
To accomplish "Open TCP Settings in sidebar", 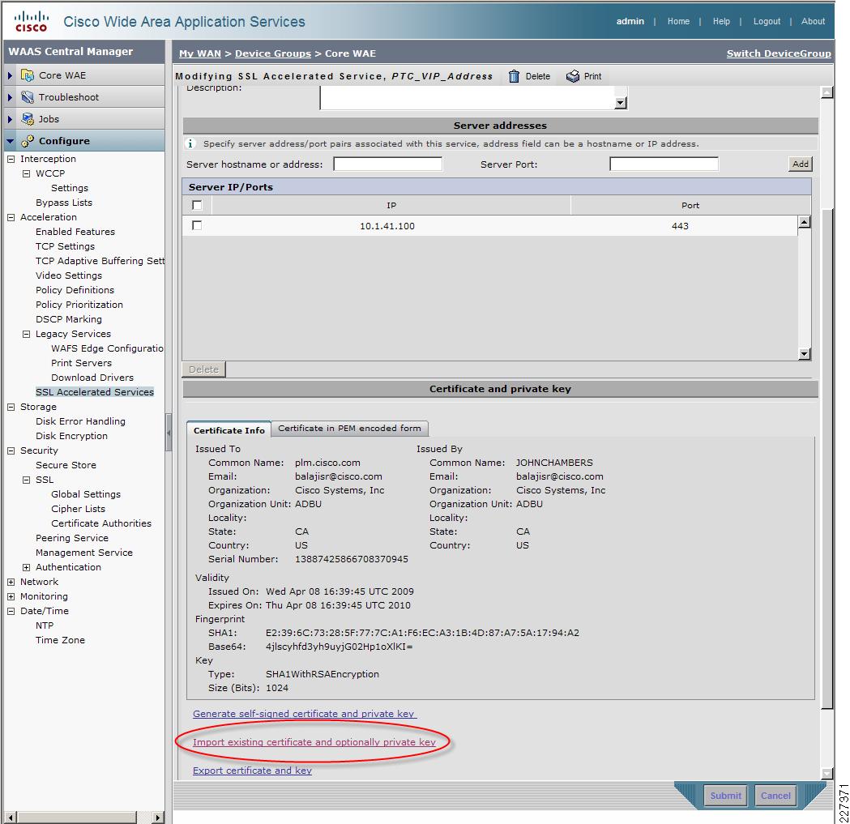I will coord(65,246).
